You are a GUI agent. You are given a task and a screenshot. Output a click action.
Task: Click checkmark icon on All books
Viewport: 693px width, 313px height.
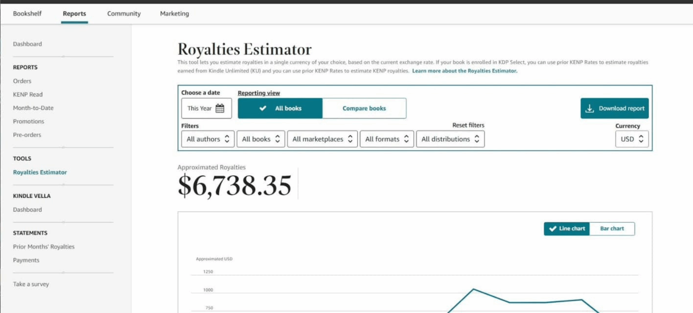pyautogui.click(x=263, y=108)
